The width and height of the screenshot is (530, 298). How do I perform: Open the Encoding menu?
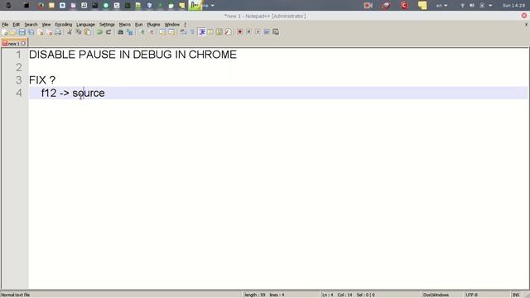pyautogui.click(x=64, y=24)
